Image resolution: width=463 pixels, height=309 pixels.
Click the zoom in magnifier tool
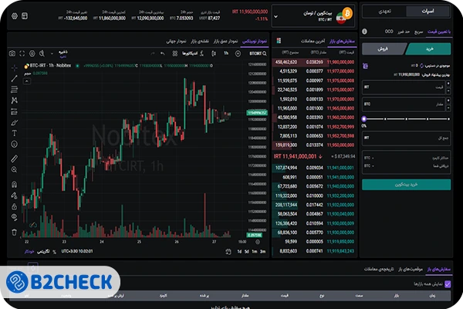click(15, 168)
